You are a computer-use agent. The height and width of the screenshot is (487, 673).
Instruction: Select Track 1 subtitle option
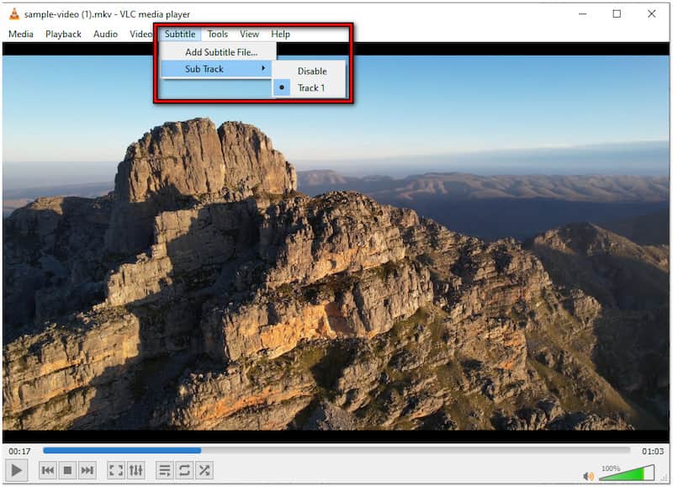310,87
